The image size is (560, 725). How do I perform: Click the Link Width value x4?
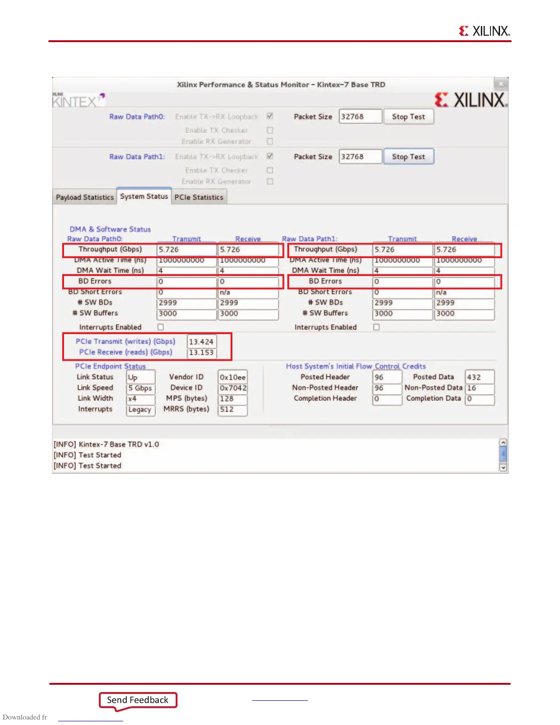(x=141, y=399)
